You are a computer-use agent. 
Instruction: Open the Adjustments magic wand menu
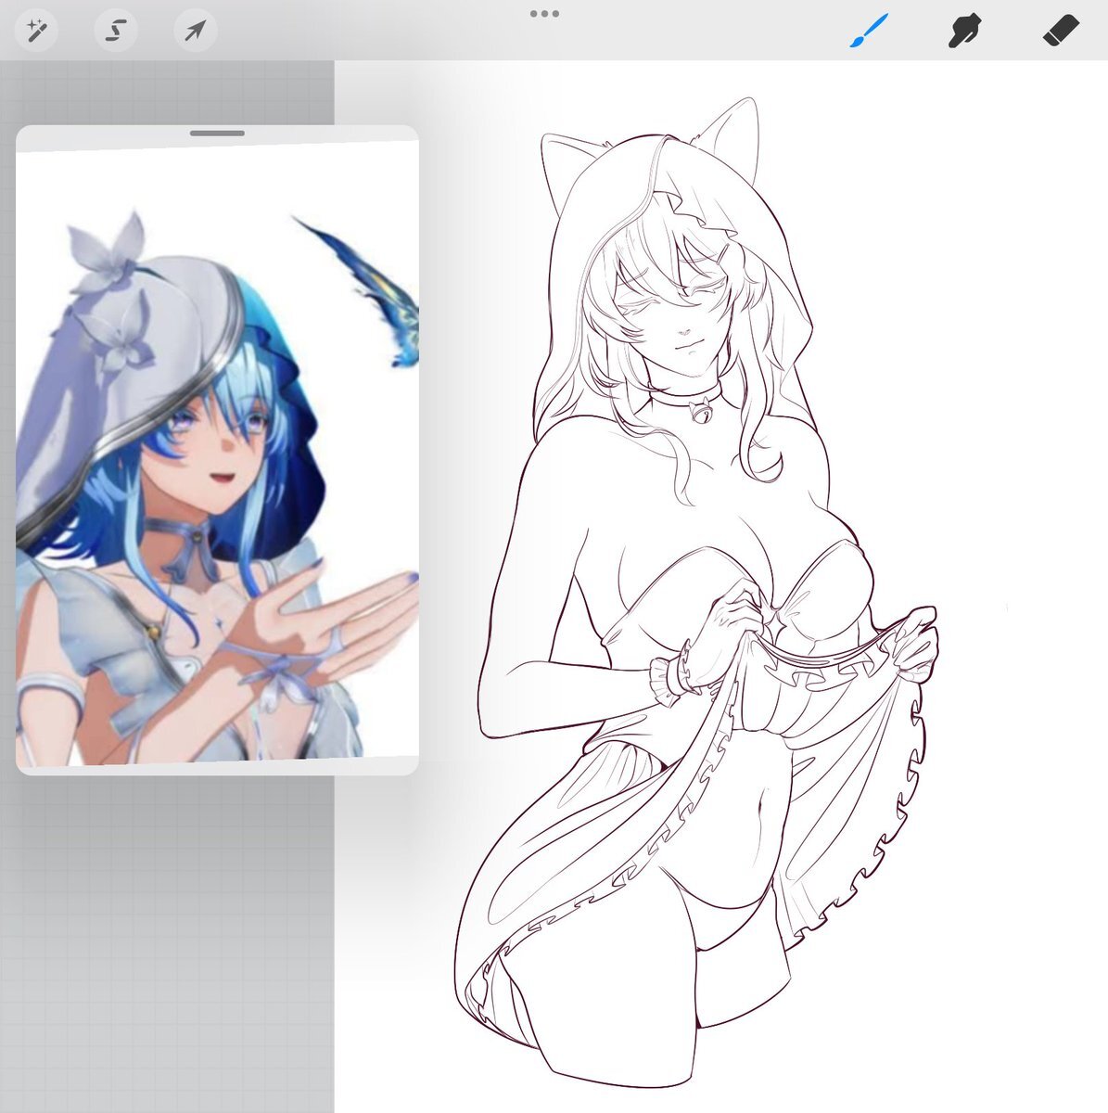click(x=36, y=32)
